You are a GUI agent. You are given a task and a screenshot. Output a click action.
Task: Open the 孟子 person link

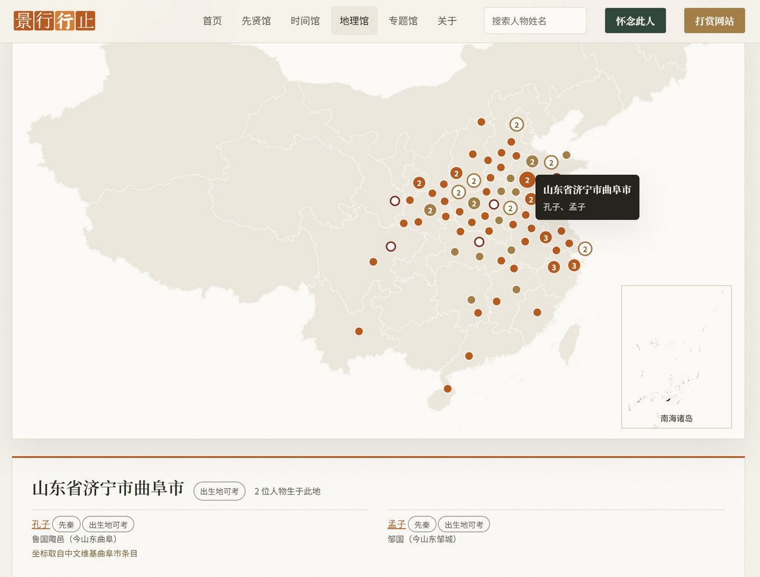(396, 524)
